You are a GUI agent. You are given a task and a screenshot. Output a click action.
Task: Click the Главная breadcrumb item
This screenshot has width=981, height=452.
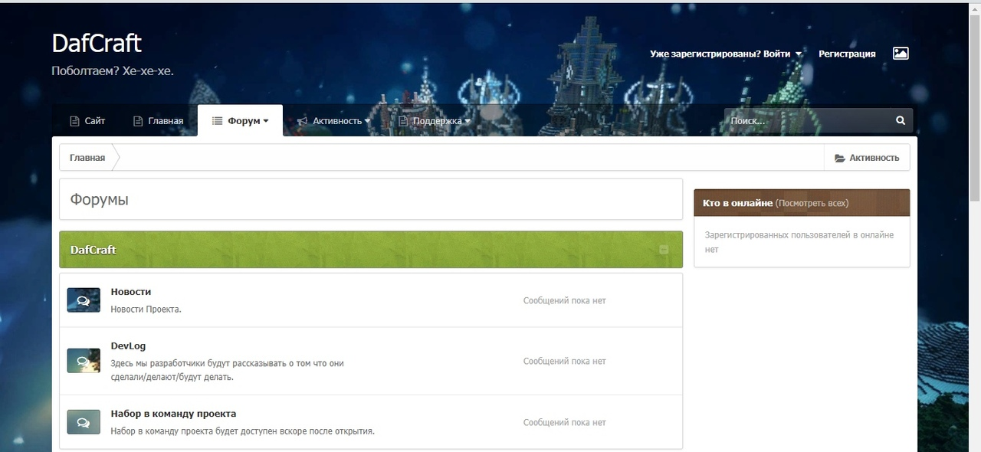pos(87,158)
